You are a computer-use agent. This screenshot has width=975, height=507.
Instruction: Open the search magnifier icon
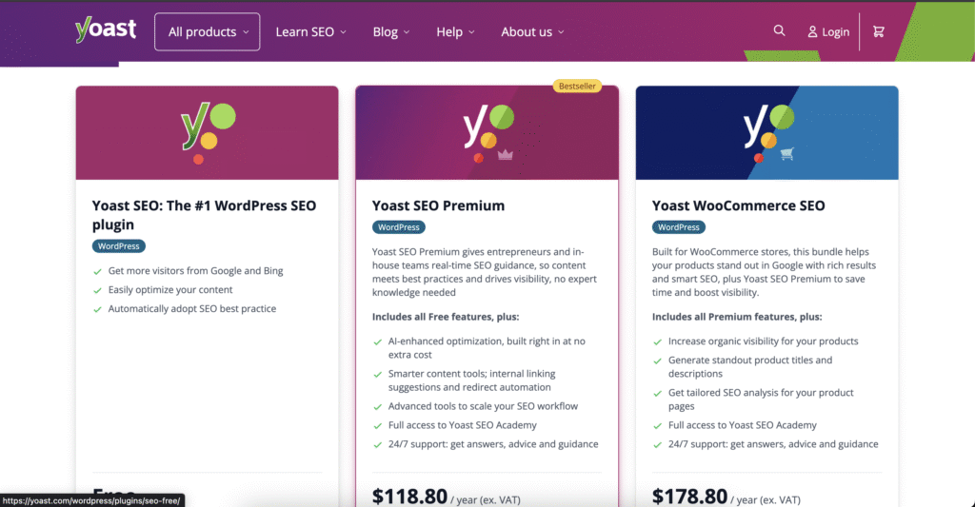[779, 30]
